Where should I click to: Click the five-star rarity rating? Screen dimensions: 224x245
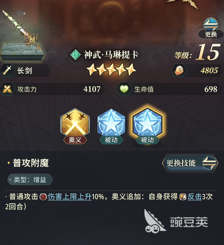click(x=111, y=69)
